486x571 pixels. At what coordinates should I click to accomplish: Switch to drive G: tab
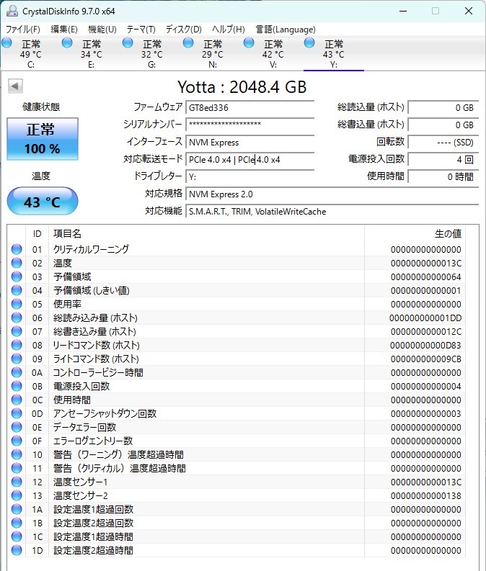coord(151,54)
